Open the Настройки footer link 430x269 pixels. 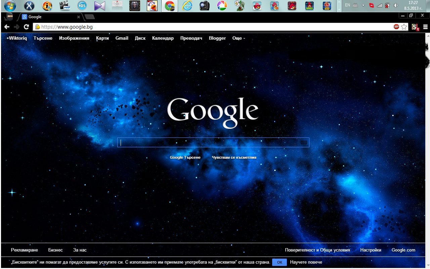(x=371, y=250)
